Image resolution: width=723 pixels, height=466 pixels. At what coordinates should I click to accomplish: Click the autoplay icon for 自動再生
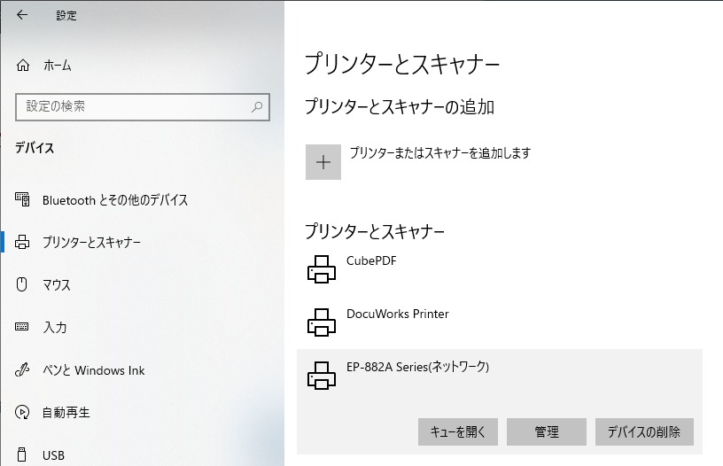[22, 412]
